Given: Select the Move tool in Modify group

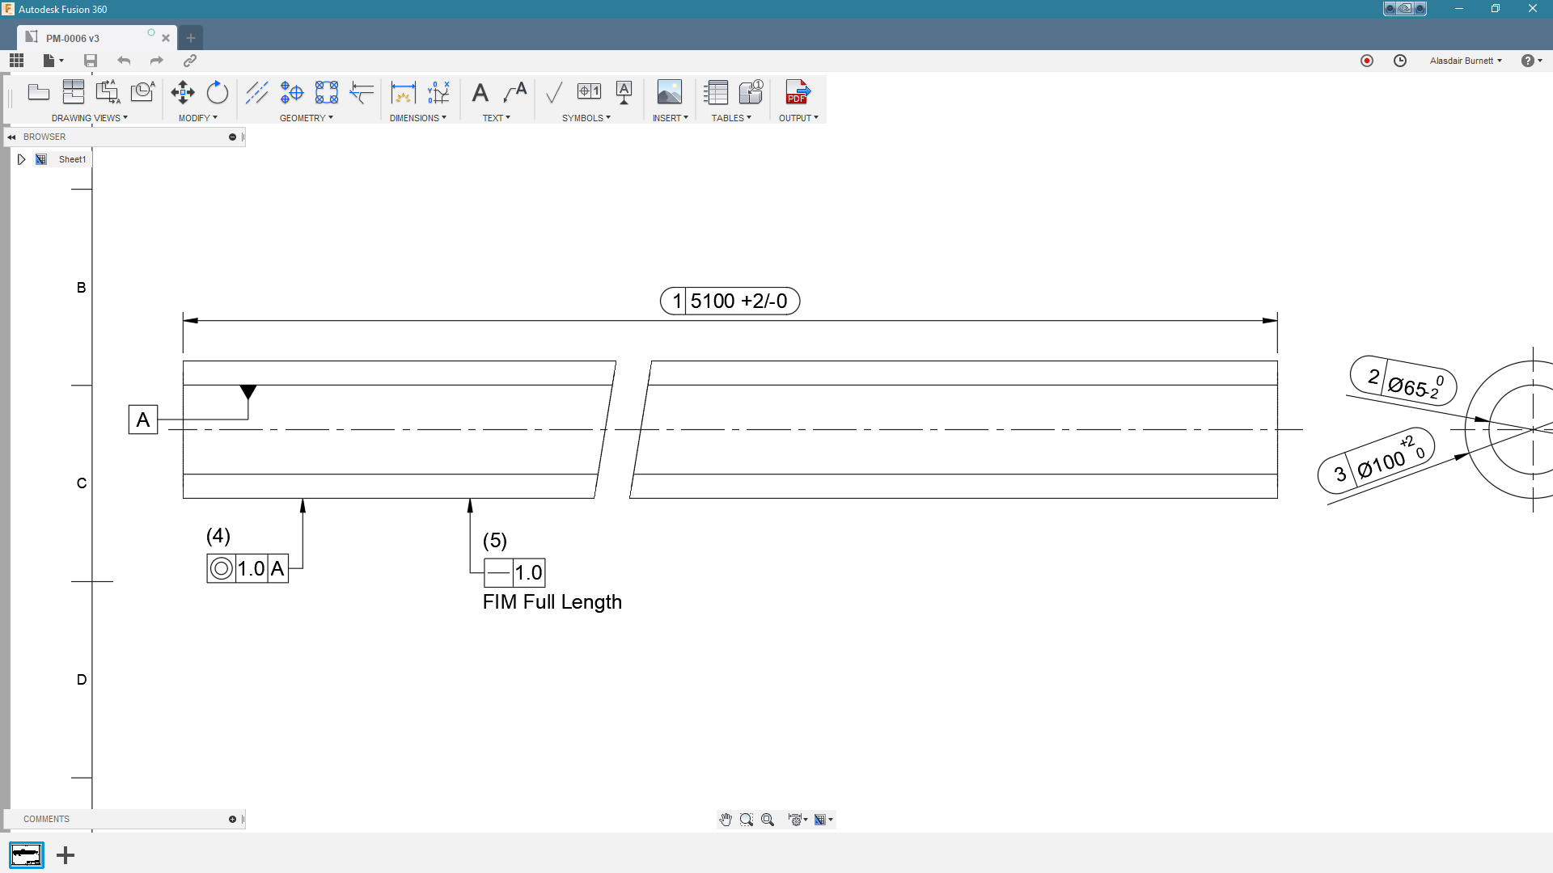Looking at the screenshot, I should pyautogui.click(x=183, y=92).
